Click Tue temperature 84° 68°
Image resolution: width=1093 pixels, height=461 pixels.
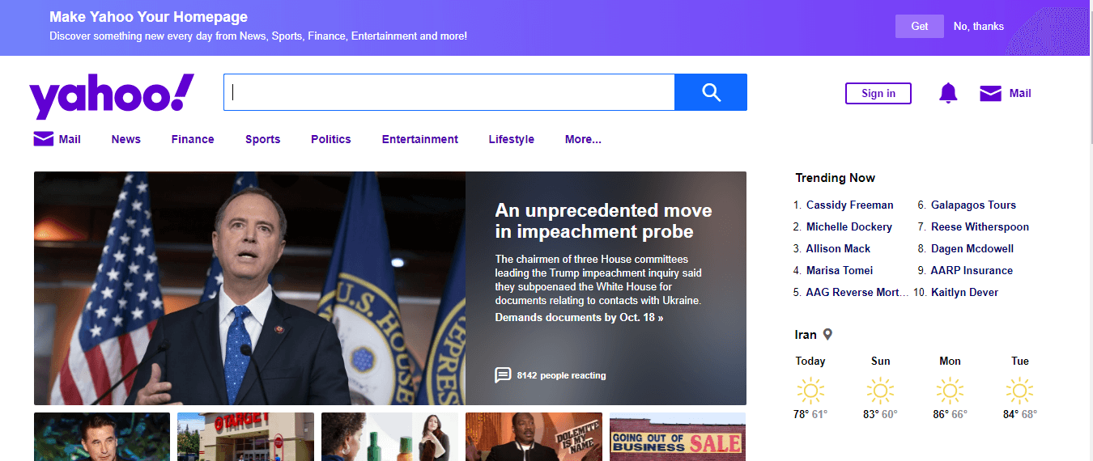(1020, 414)
